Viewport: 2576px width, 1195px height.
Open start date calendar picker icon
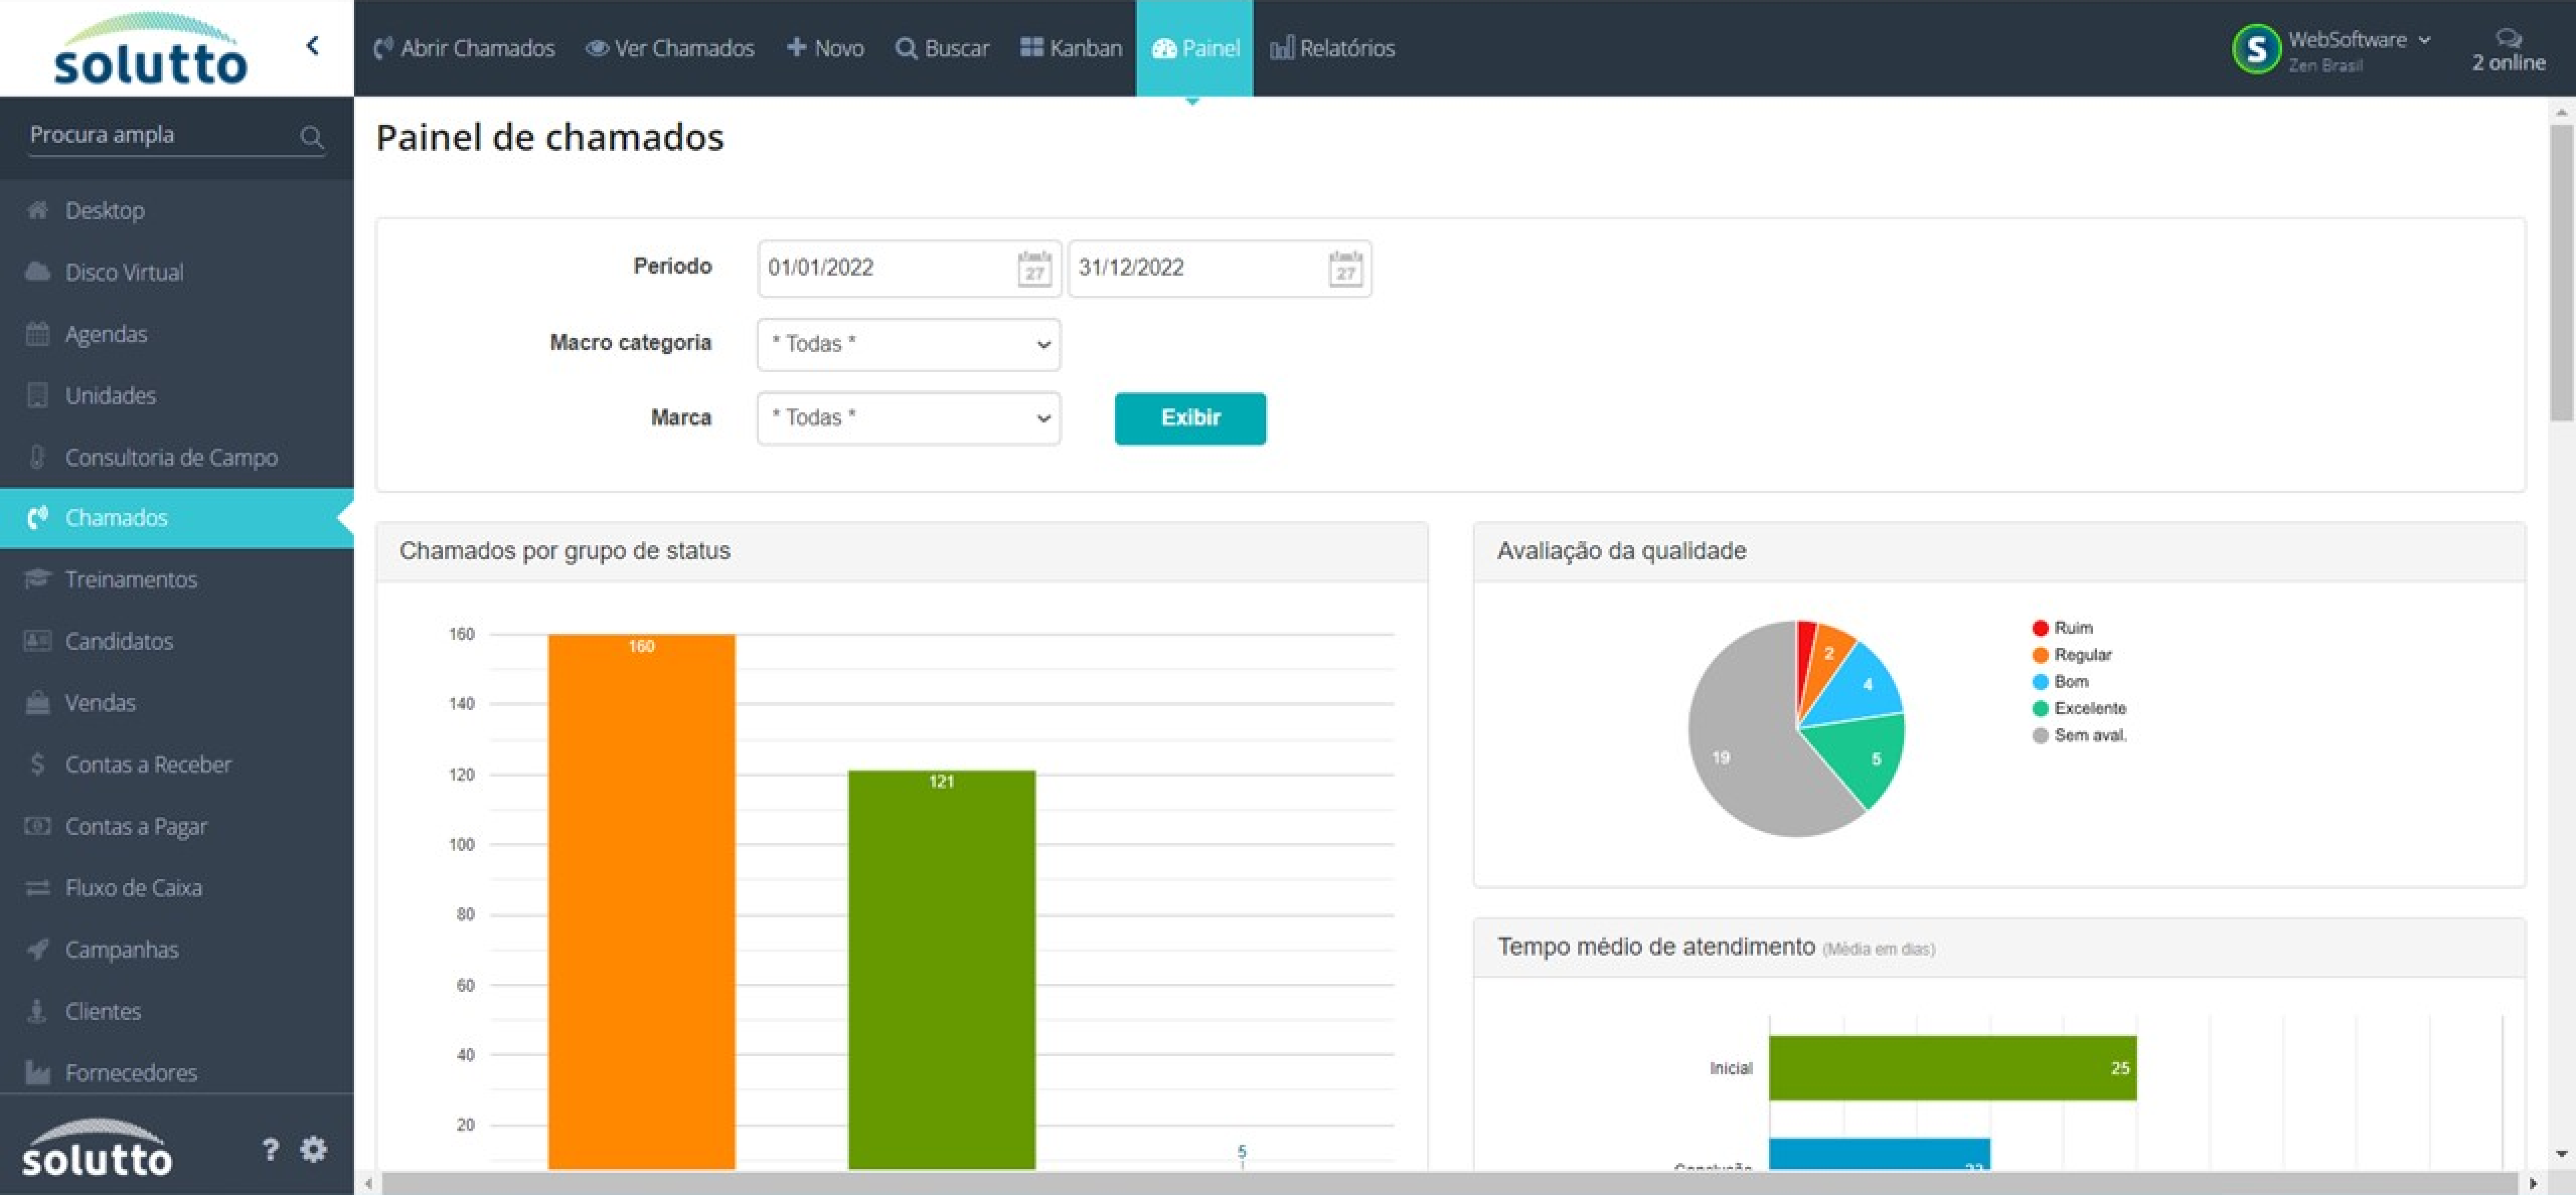(1035, 268)
